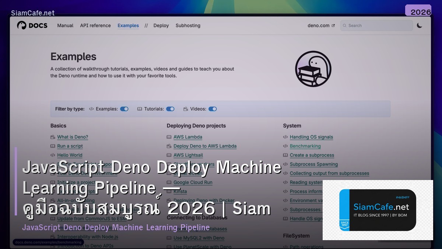This screenshot has width=442, height=249.
Task: Click the video icon beside Deploy Deno to AWS Lambda
Action: [169, 146]
